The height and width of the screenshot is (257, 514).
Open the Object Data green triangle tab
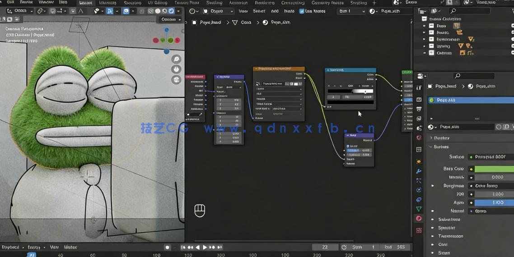pyautogui.click(x=419, y=209)
